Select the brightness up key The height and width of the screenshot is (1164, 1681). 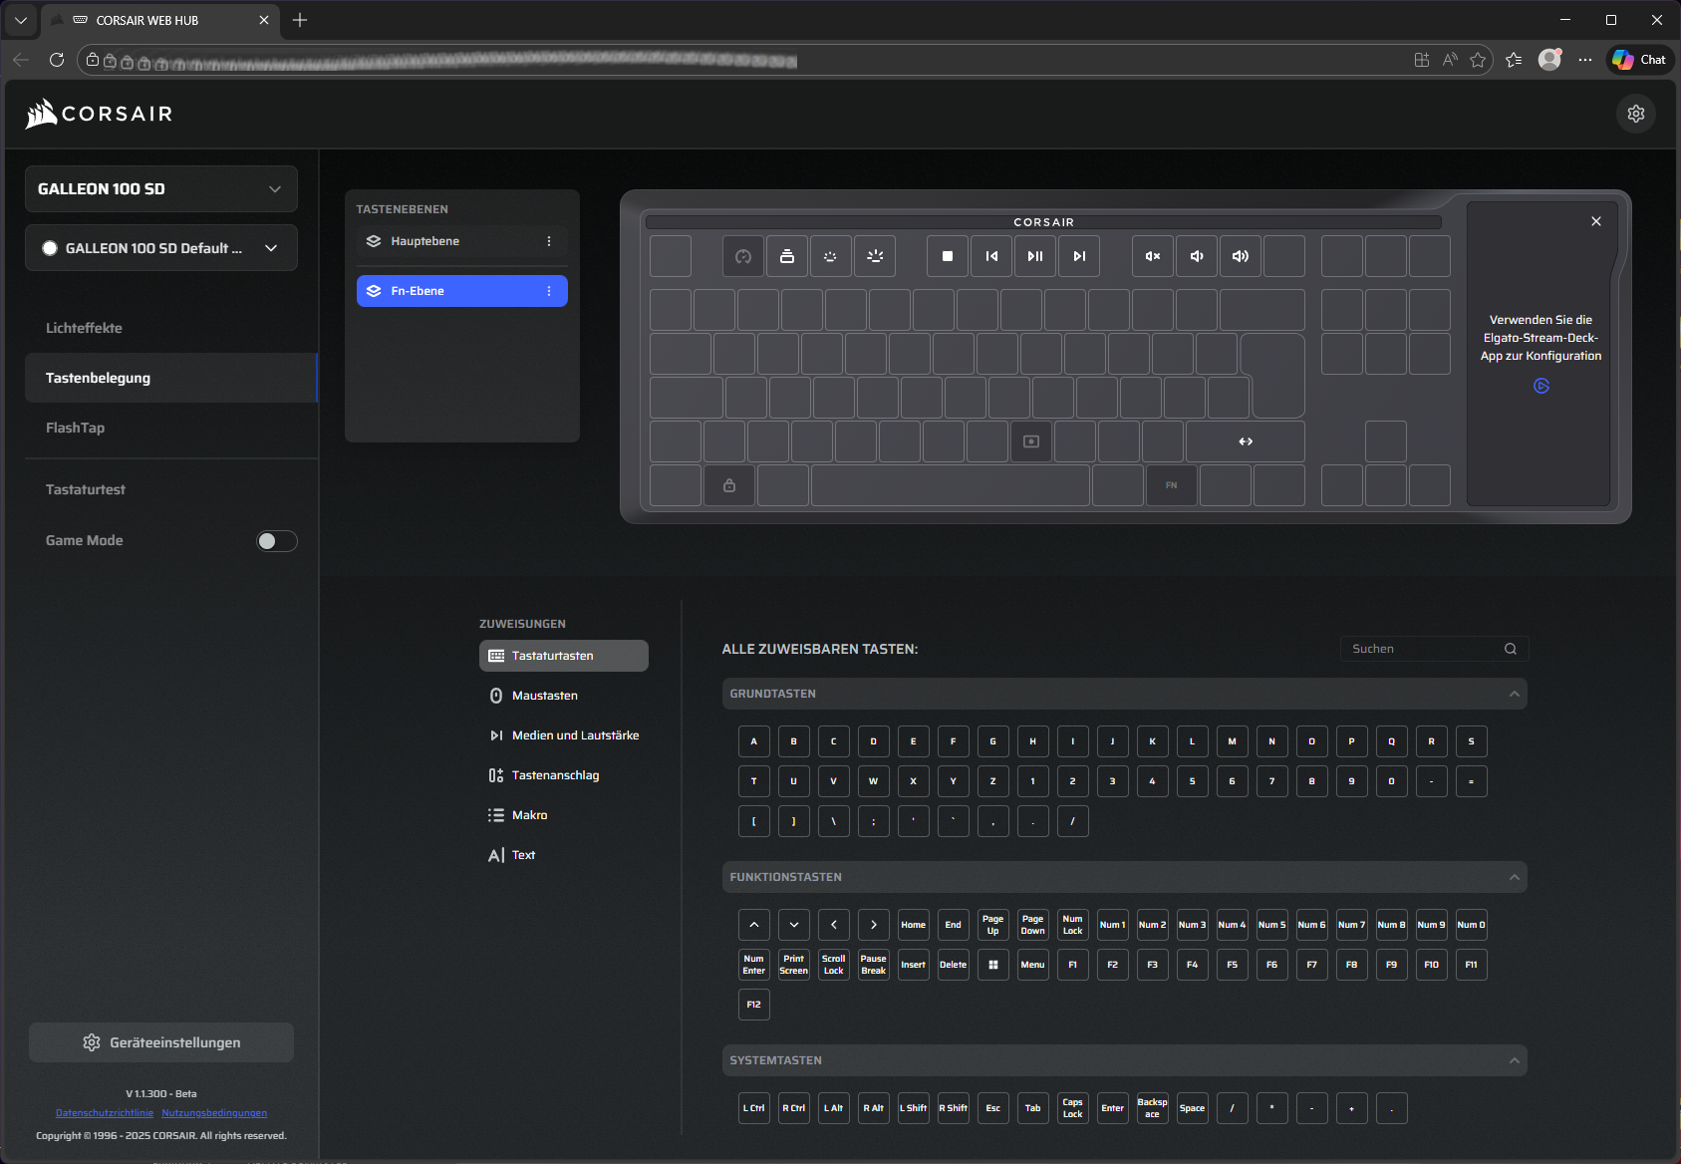click(875, 256)
